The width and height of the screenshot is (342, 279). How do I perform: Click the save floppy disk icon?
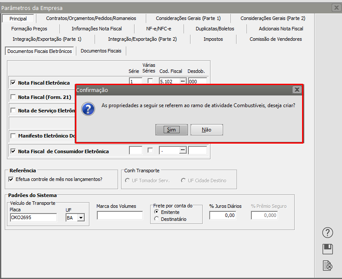pyautogui.click(x=327, y=249)
